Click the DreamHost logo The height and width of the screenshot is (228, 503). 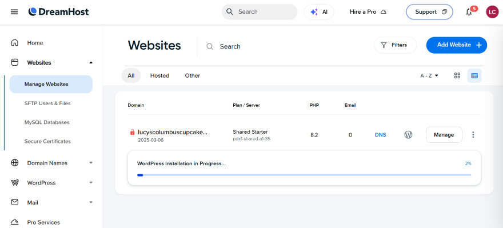tap(58, 12)
